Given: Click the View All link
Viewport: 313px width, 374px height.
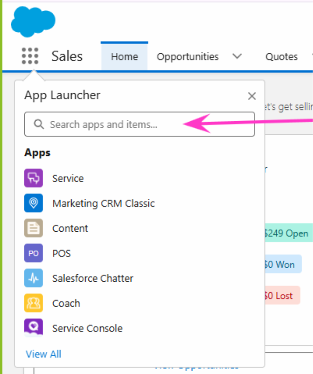Looking at the screenshot, I should click(43, 354).
